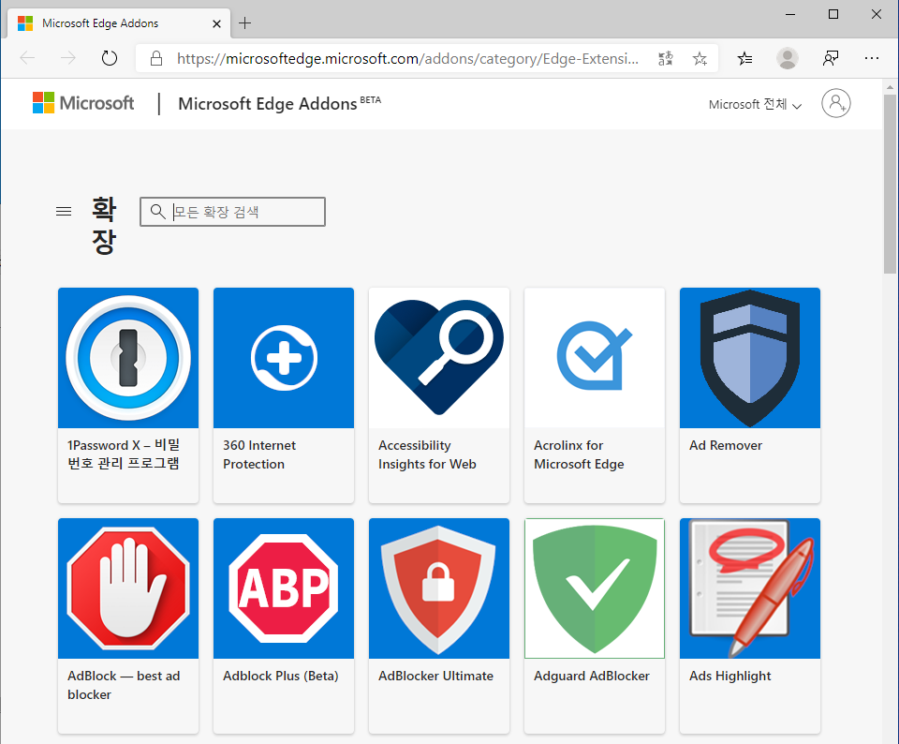The image size is (899, 744).
Task: Click the browser address bar URL
Action: 407,58
